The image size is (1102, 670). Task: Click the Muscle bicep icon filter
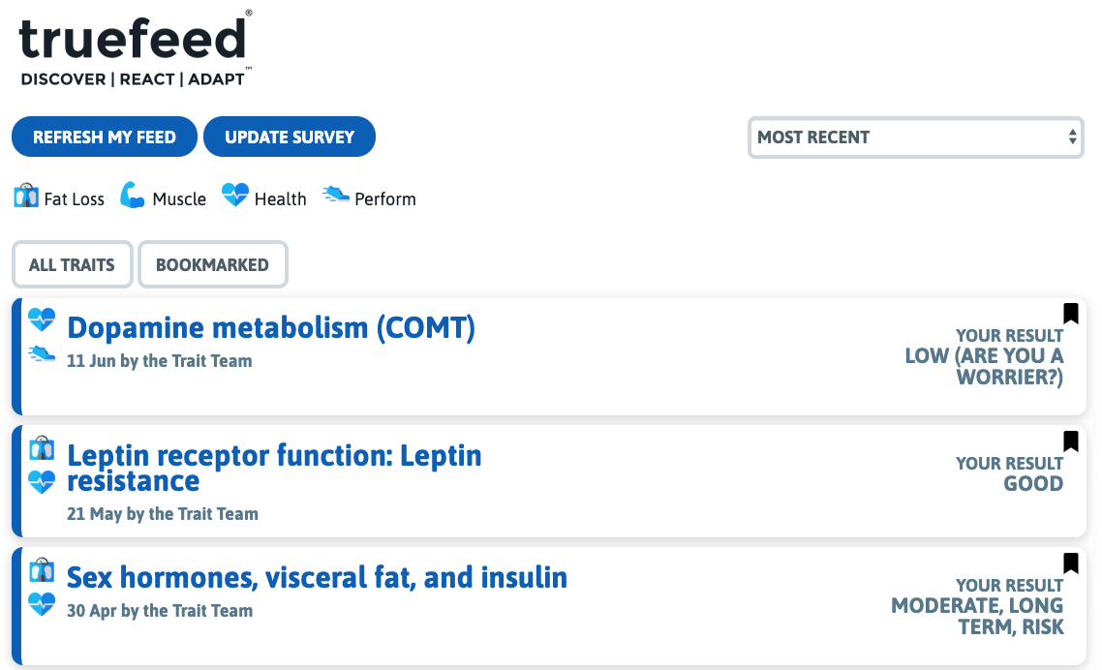click(x=133, y=197)
